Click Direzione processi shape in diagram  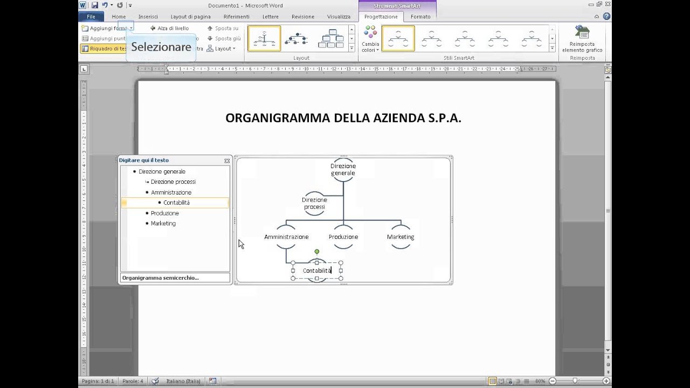(x=314, y=203)
